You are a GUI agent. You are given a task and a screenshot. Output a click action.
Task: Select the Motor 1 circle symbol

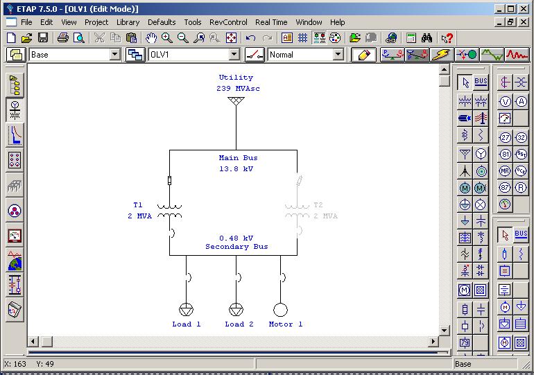[281, 310]
